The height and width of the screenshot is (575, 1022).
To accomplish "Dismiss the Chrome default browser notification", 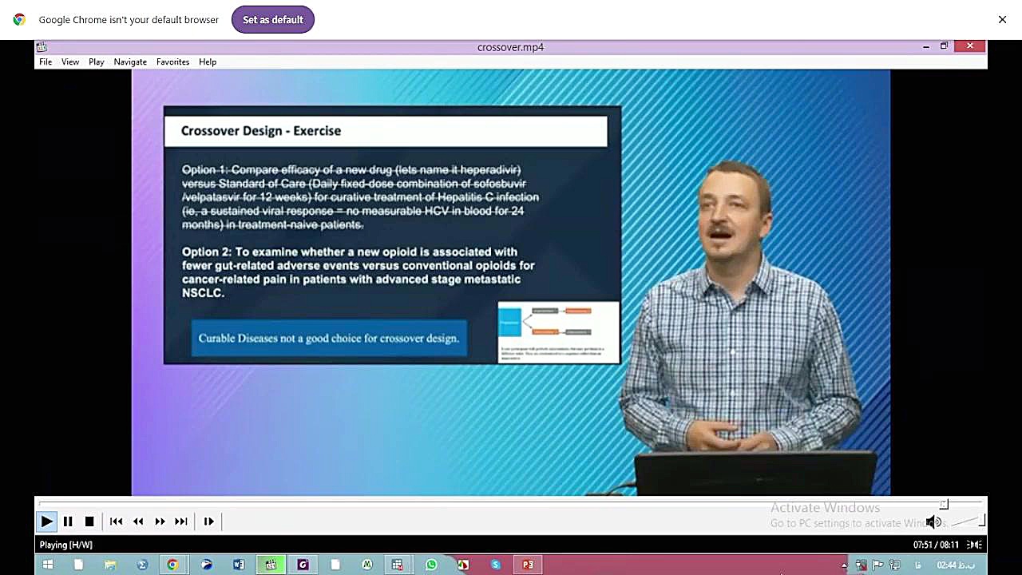I will coord(1002,19).
